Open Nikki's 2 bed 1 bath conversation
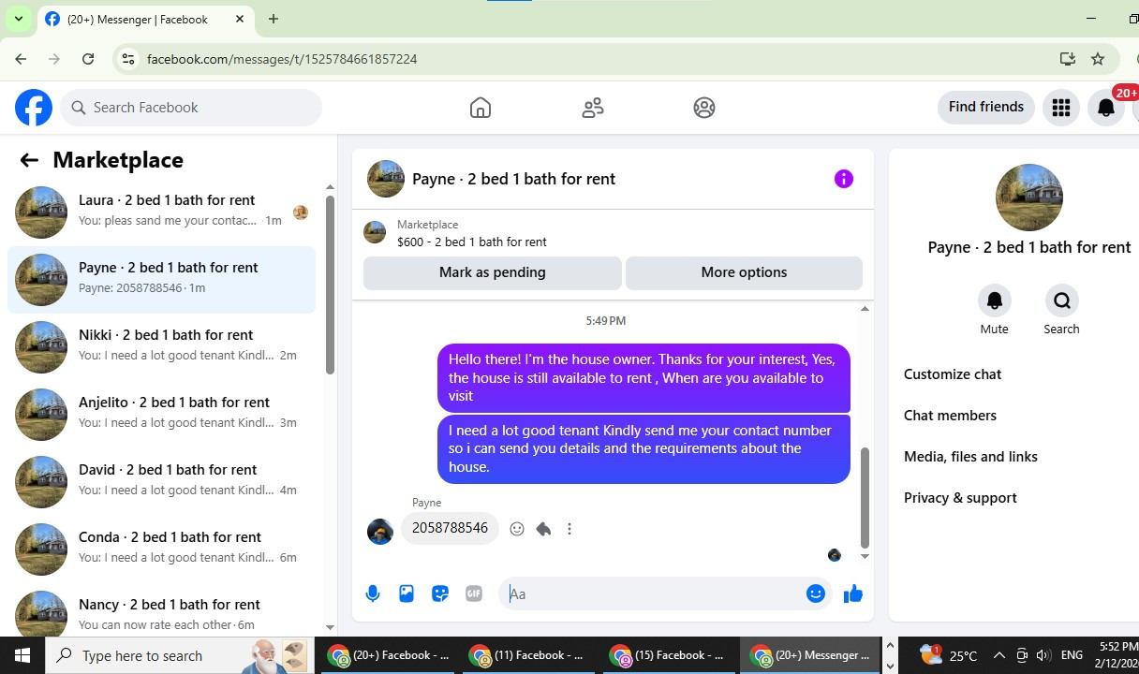The width and height of the screenshot is (1139, 674). [162, 346]
